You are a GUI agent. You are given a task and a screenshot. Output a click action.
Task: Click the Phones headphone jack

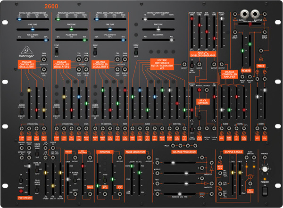pyautogui.click(x=265, y=158)
